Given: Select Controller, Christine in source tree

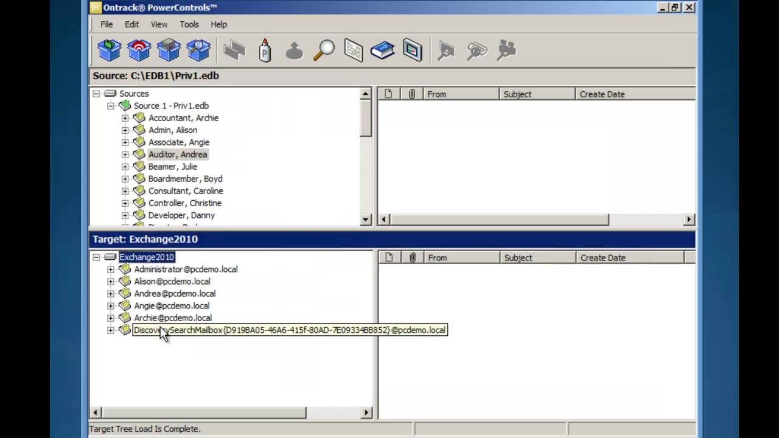Looking at the screenshot, I should 185,203.
